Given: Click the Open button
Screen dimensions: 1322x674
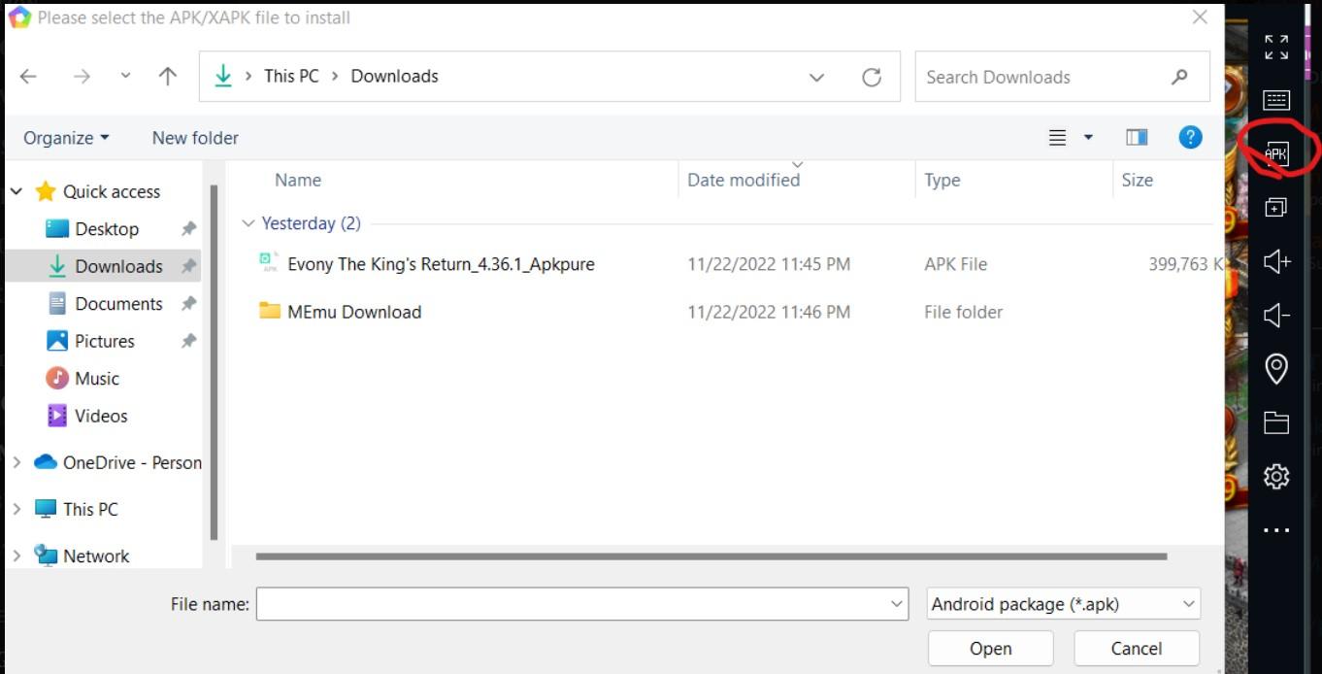Looking at the screenshot, I should click(990, 648).
